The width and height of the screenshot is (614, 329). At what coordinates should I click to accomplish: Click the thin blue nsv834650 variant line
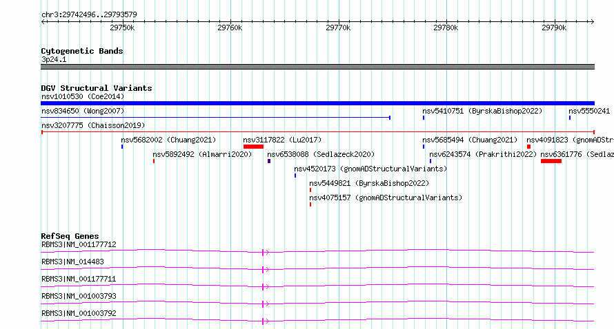216,118
